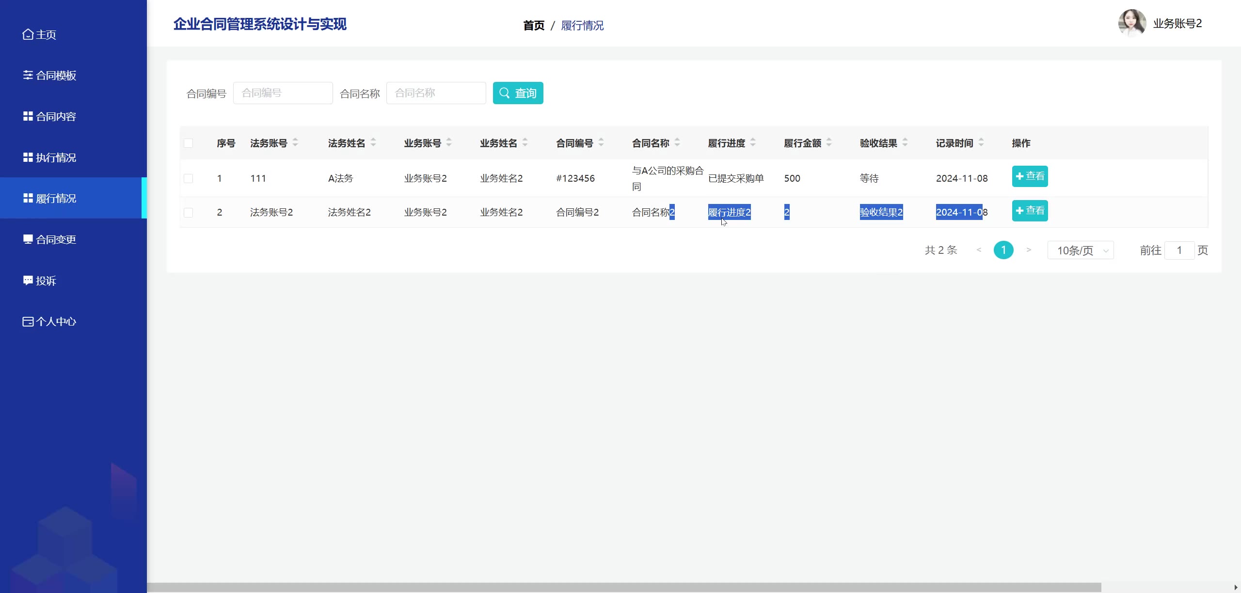This screenshot has width=1241, height=593.
Task: Sort by the 记录时间 column arrows
Action: 981,143
